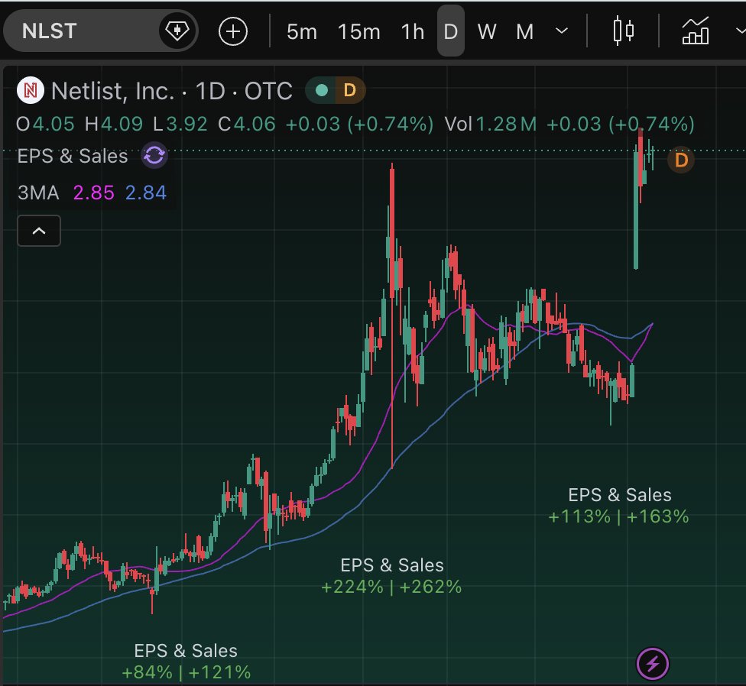Click the high price H4.09 value
Screen dimensions: 746x686
(x=114, y=124)
